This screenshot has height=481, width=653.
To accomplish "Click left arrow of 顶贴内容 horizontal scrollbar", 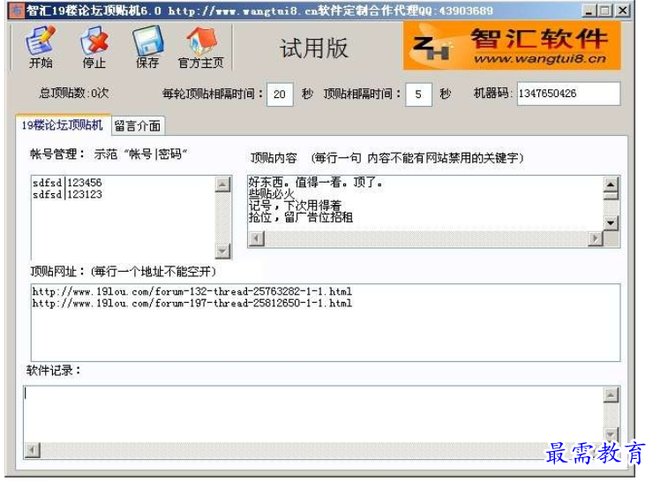I will (x=257, y=238).
